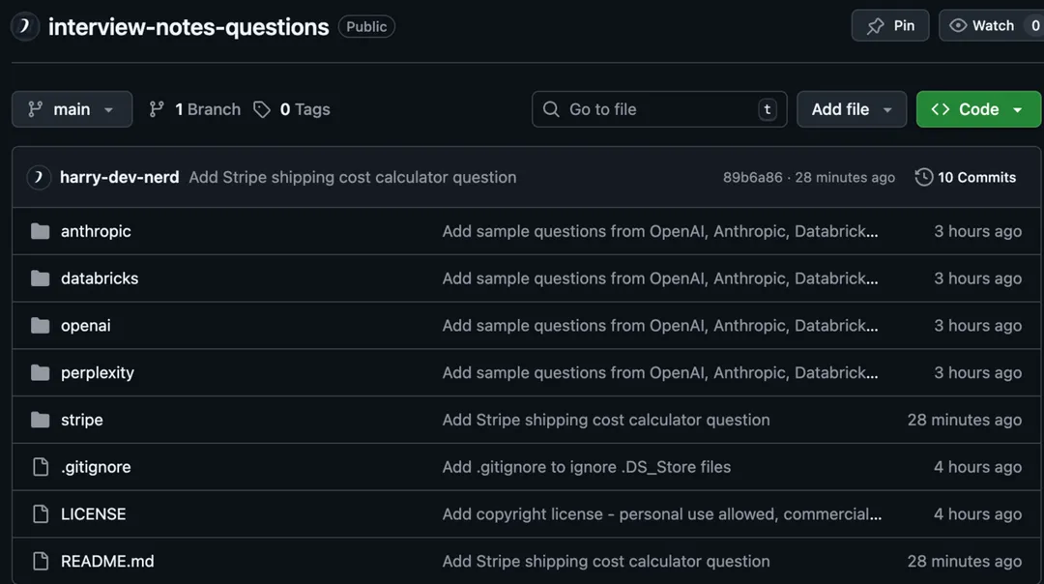
Task: Open the stripe folder icon
Action: [x=40, y=420]
